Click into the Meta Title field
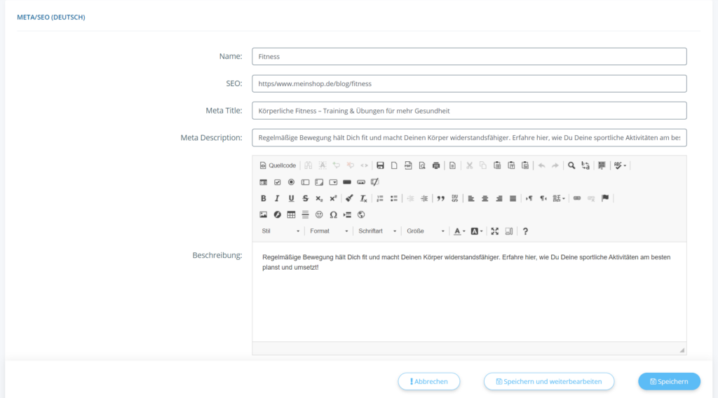Screen dimensions: 718x398 pyautogui.click(x=468, y=111)
